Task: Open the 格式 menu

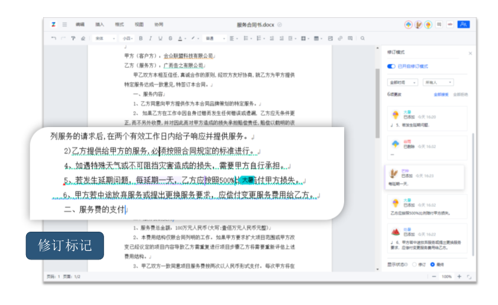Action: 119,24
